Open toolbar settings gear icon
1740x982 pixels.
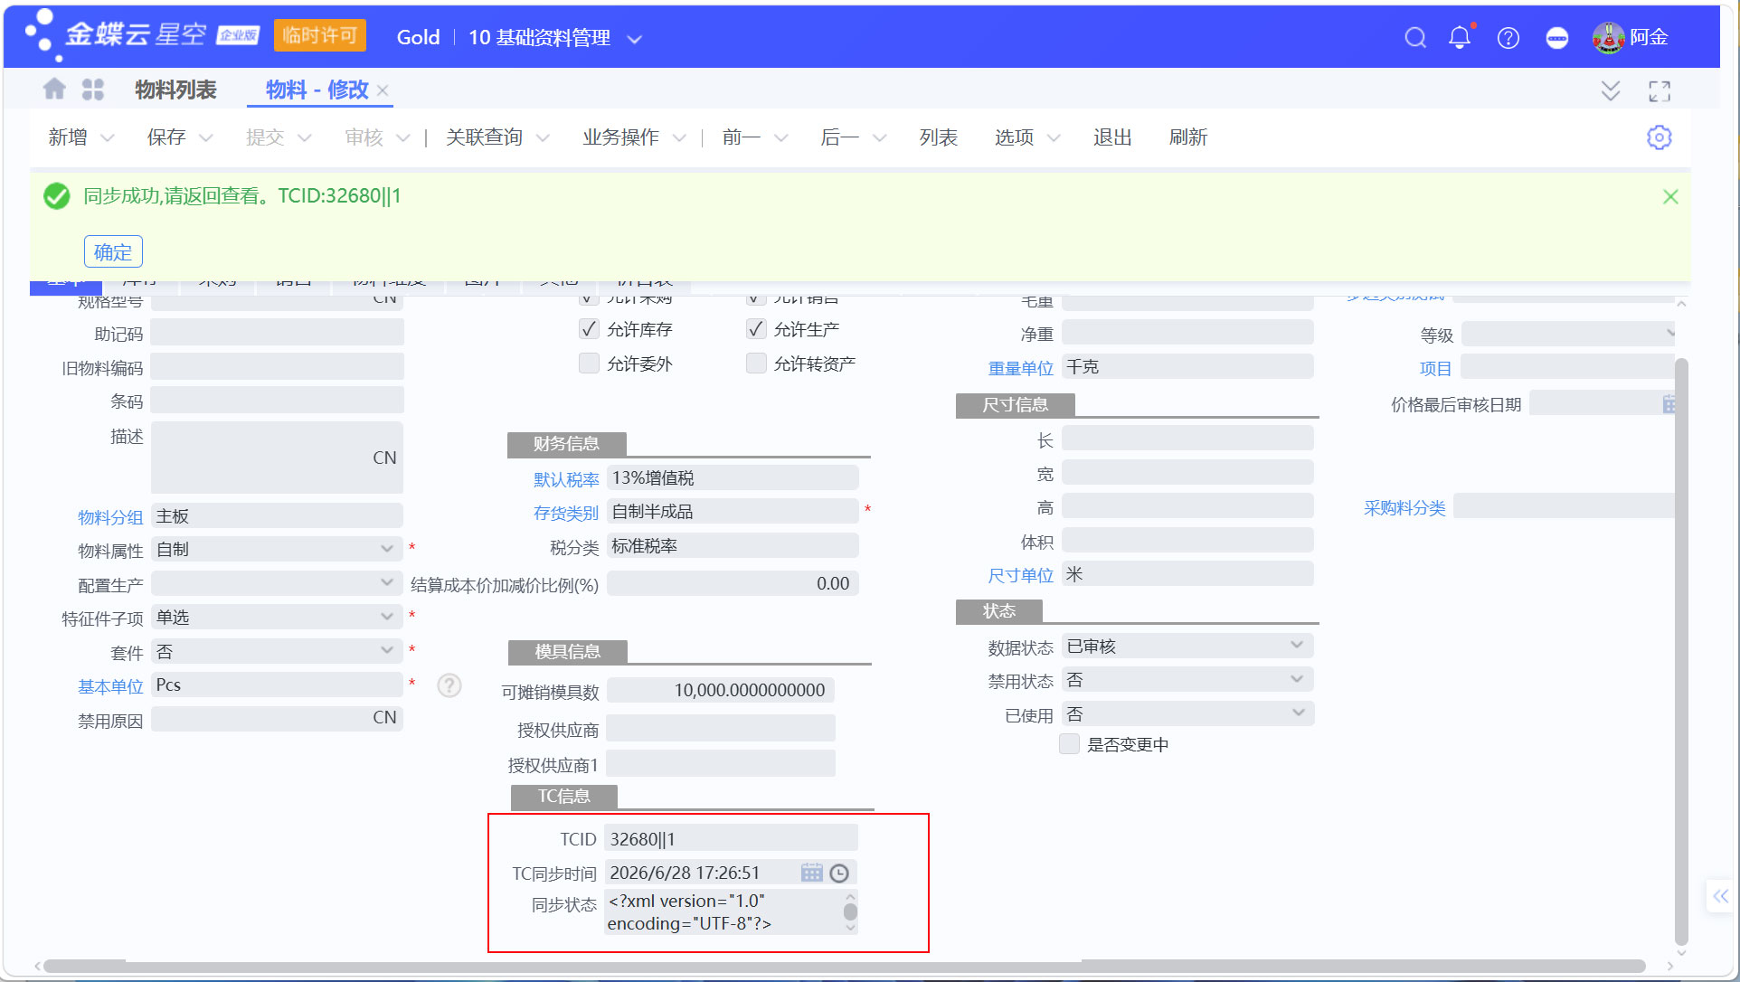(1660, 137)
